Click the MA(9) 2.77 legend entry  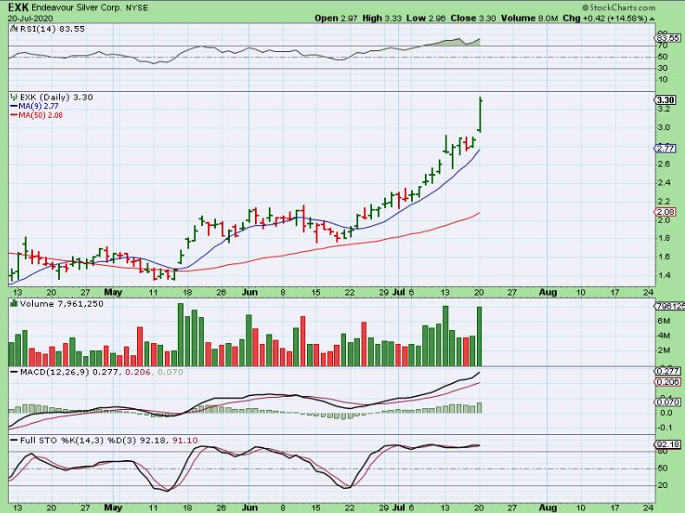34,106
